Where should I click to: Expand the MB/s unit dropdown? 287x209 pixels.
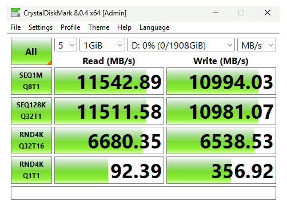point(257,45)
